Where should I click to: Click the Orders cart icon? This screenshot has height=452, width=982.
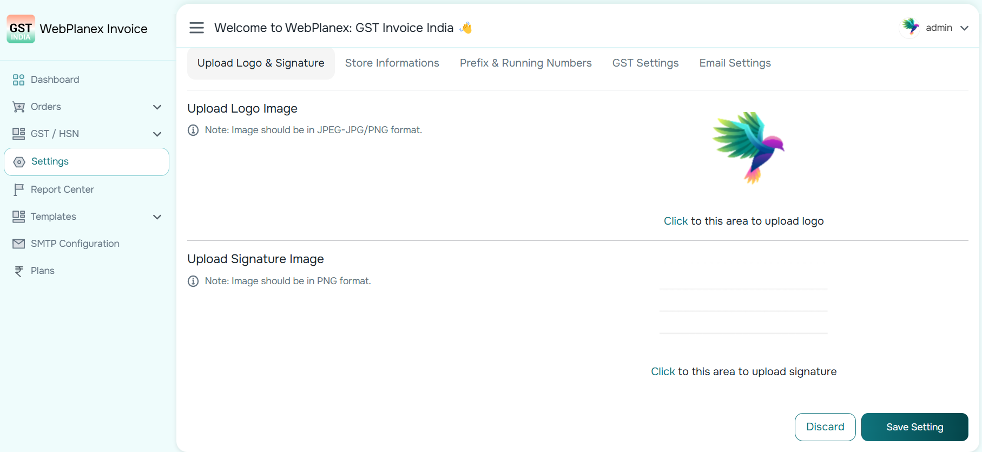(18, 107)
